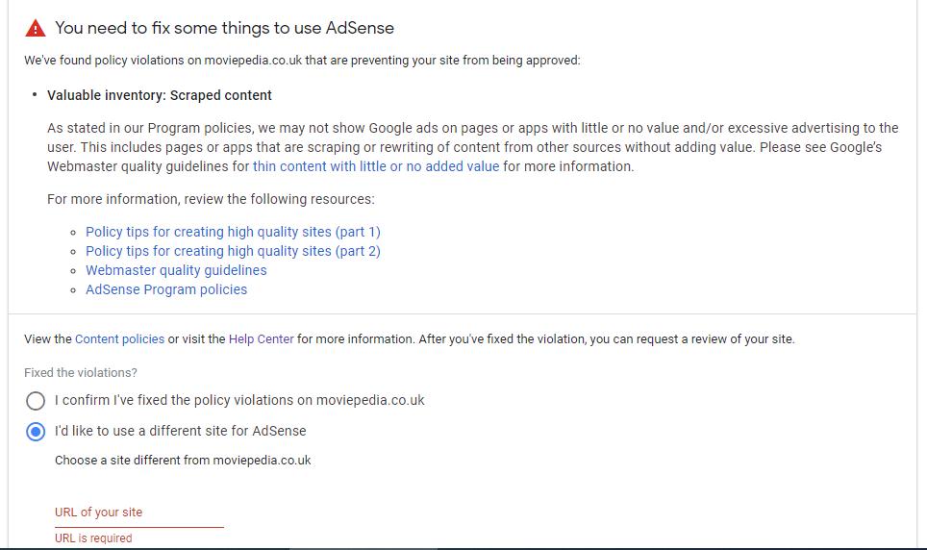Image resolution: width=927 pixels, height=550 pixels.
Task: Open Policy tips for high quality sites part 1
Action: [x=233, y=232]
